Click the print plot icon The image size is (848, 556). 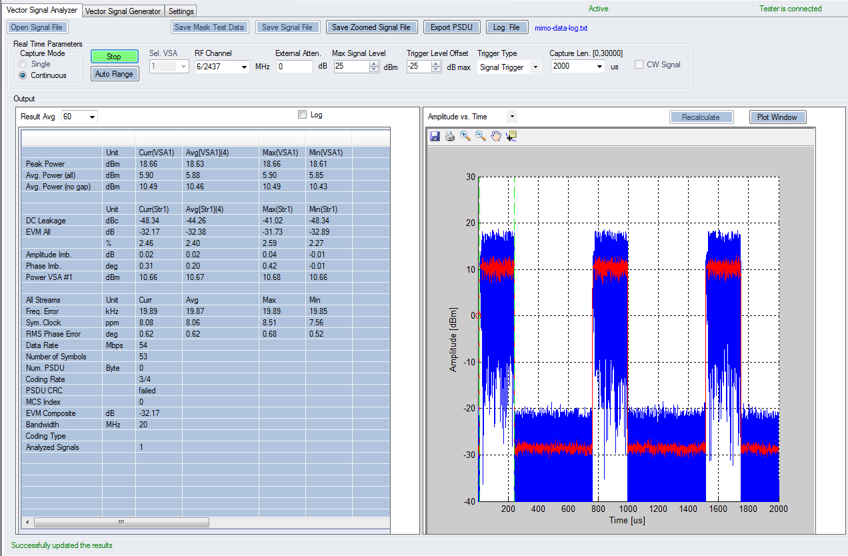tap(450, 136)
